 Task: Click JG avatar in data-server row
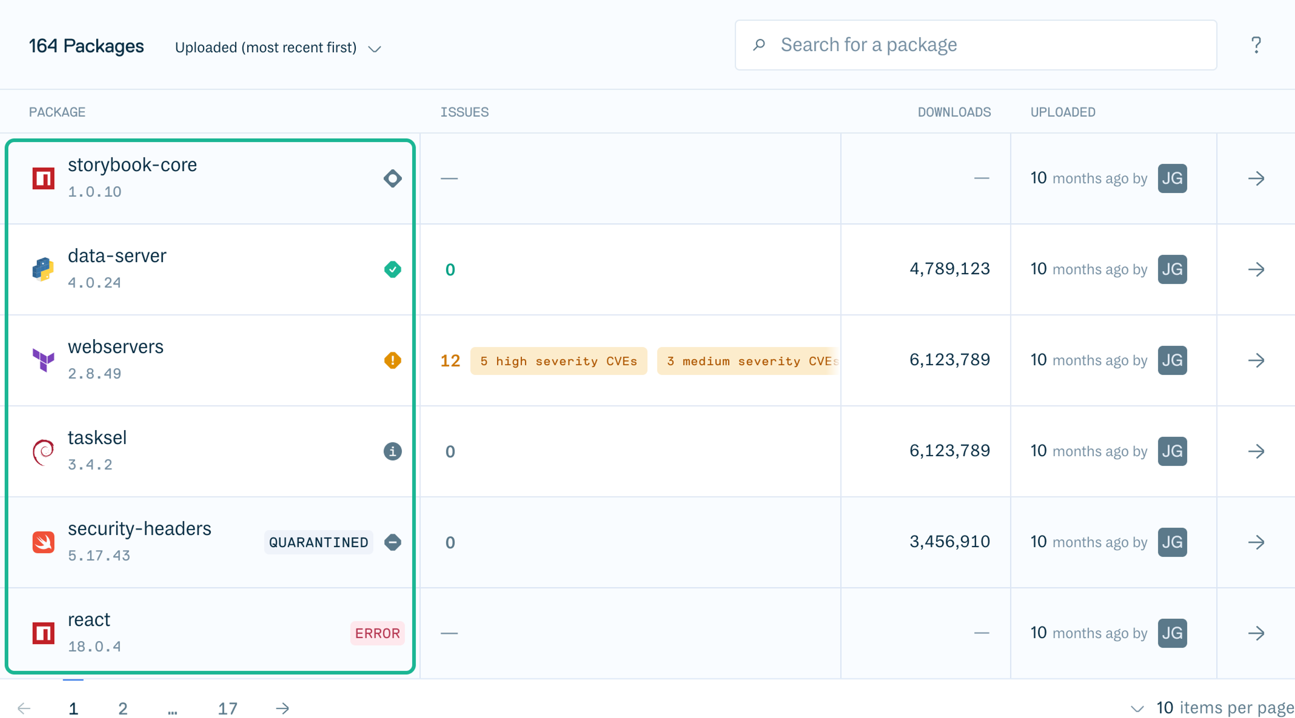(x=1172, y=269)
